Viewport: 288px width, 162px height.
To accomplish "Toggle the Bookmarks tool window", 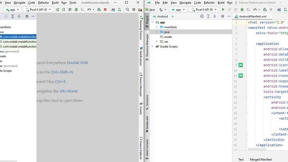I will coord(147,124).
